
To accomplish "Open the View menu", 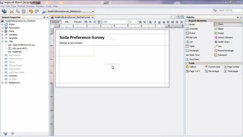I will (14, 6).
